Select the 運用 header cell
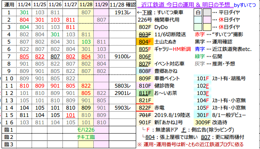 pyautogui.click(x=9, y=5)
